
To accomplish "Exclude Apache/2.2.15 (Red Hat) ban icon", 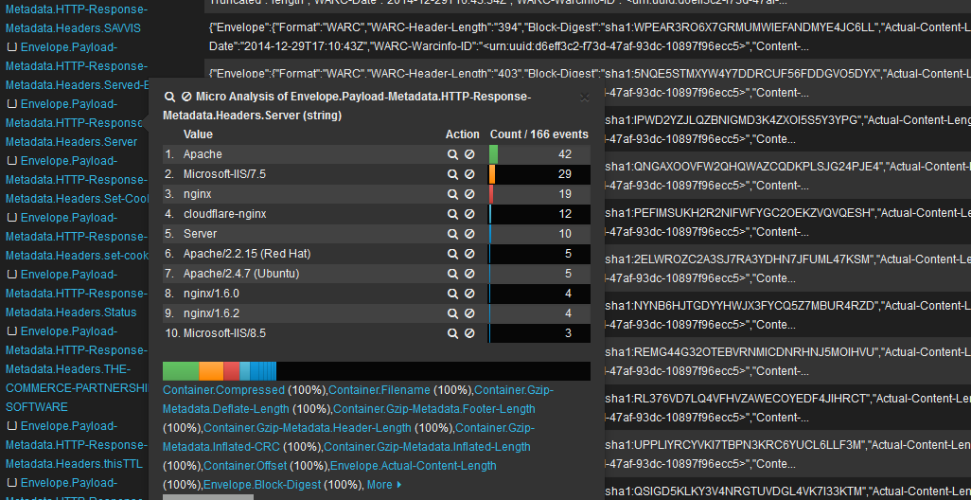I will [469, 254].
